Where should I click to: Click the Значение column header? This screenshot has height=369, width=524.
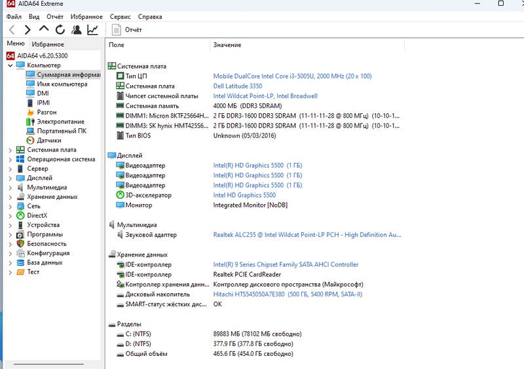227,44
